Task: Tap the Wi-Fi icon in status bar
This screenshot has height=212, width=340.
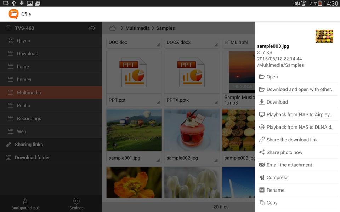Action: 304,3
